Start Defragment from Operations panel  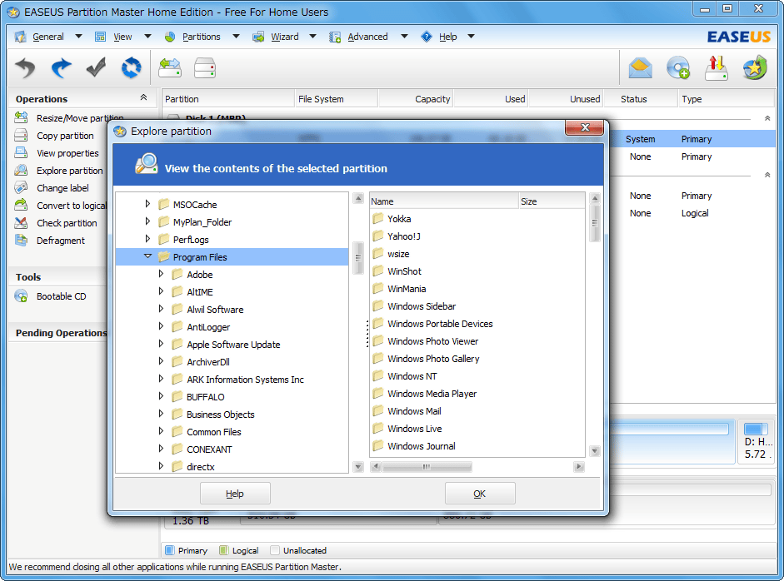[60, 241]
